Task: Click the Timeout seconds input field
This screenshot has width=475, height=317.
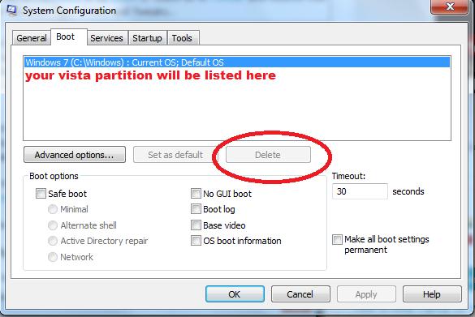Action: [x=360, y=191]
